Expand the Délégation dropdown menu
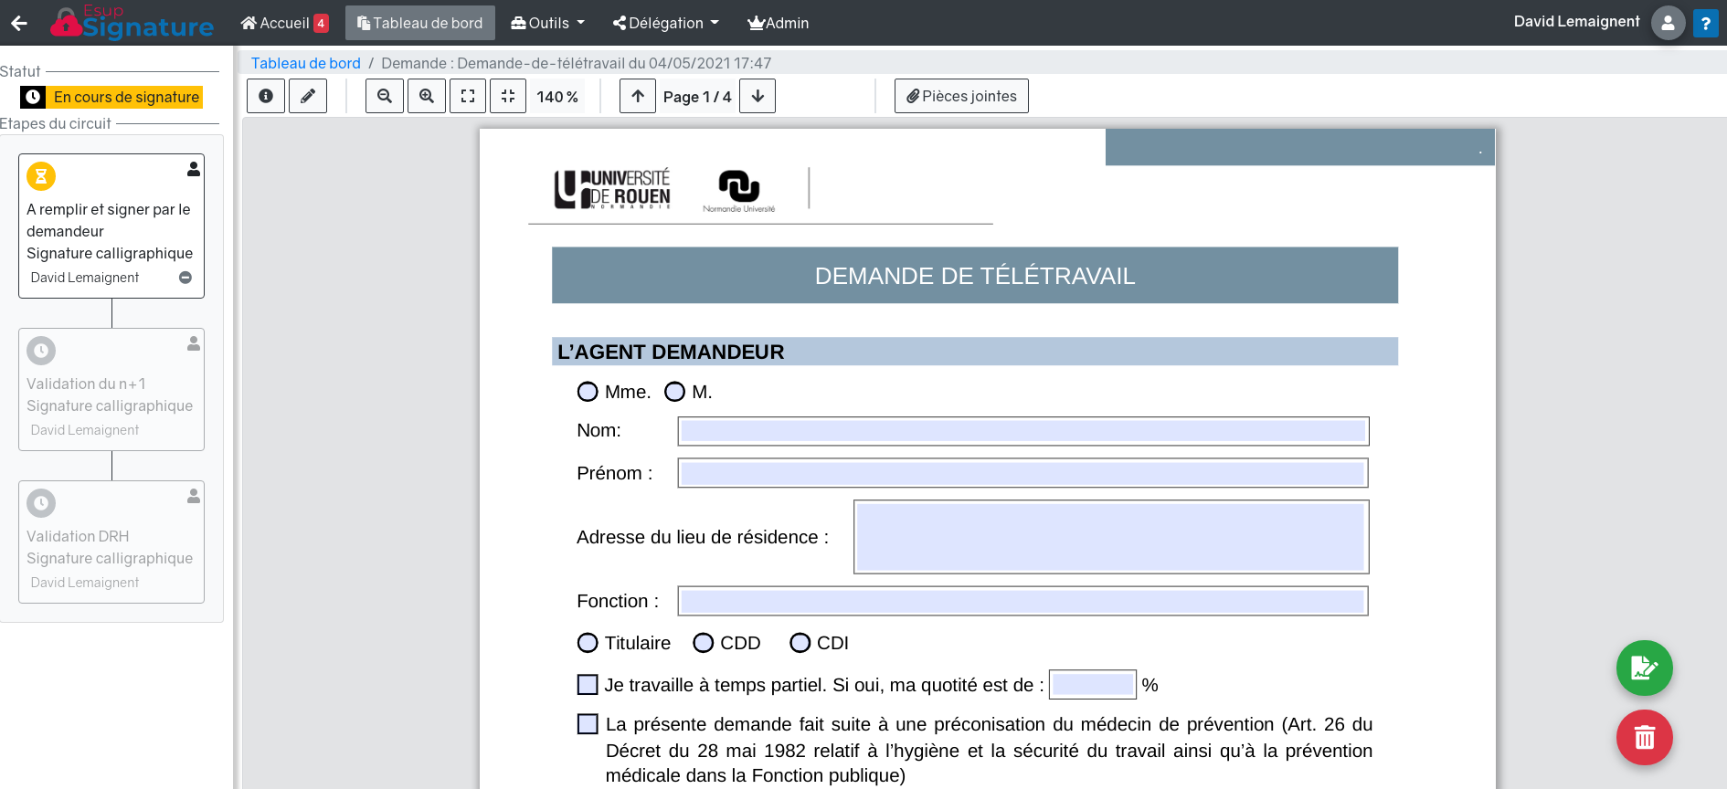The image size is (1727, 789). coord(665,23)
